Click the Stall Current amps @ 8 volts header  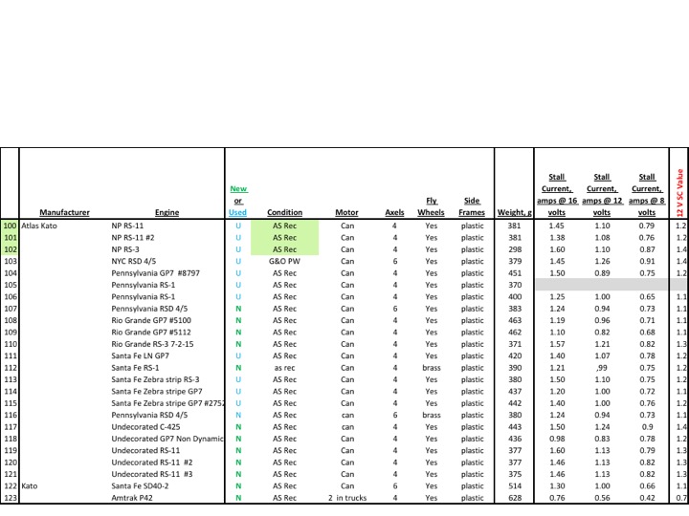click(647, 195)
